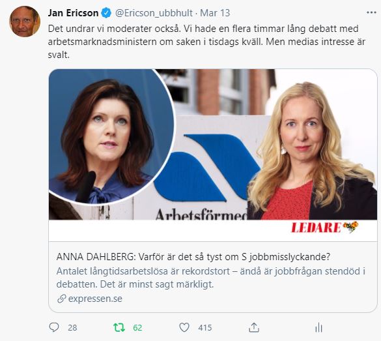Viewport: 381px width, 341px height.
Task: Click the expressen.se source link
Action: [95, 299]
